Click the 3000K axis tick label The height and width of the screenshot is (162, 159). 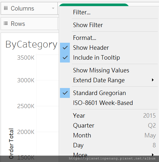26,80
